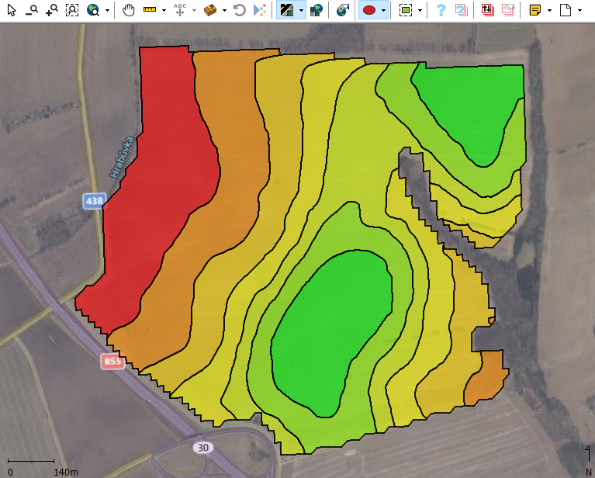Select the green rectangle selection tool
The image size is (595, 478).
[x=406, y=10]
